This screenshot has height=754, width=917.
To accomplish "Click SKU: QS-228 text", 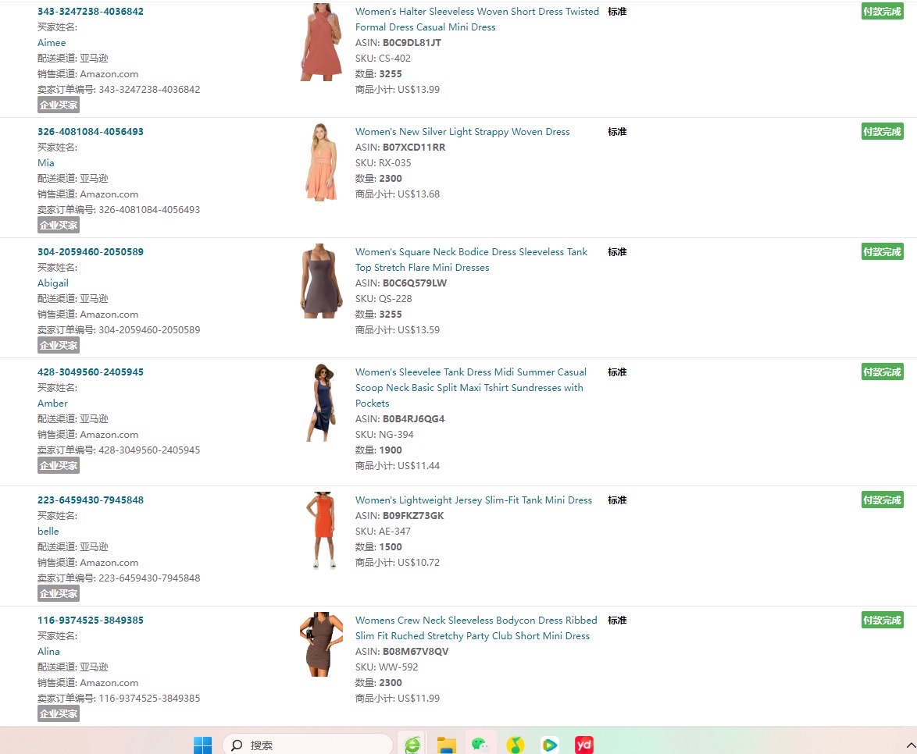I will click(384, 299).
